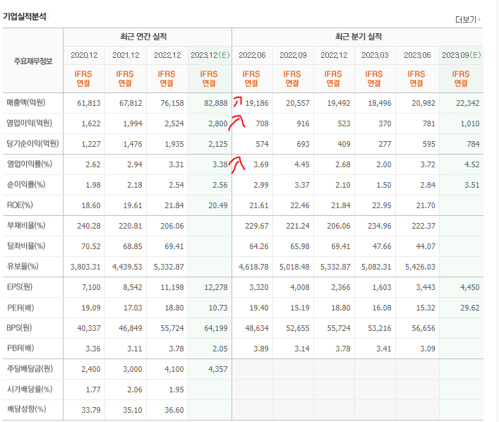Select the 2,400 dividend per share value
This screenshot has height=422, width=499.
pos(91,369)
